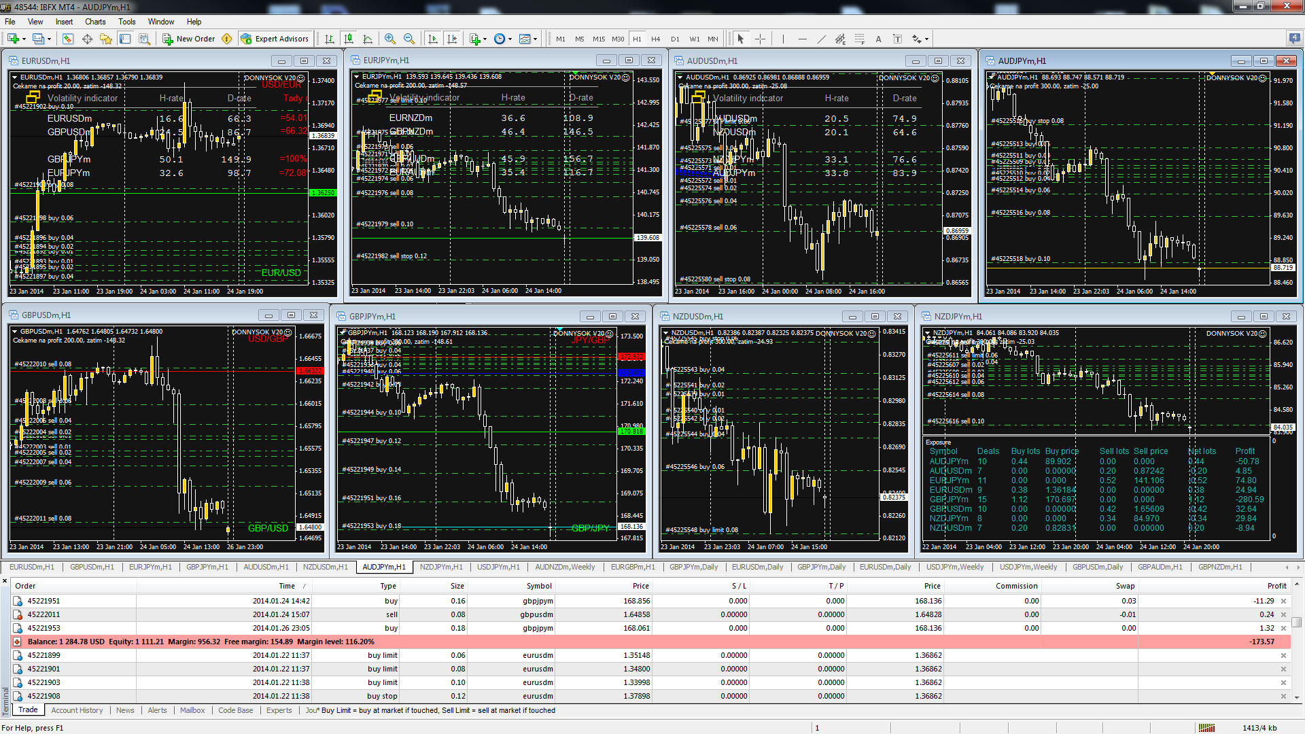Viewport: 1305px width, 734px height.
Task: Toggle chart auto scroll
Action: [x=433, y=39]
